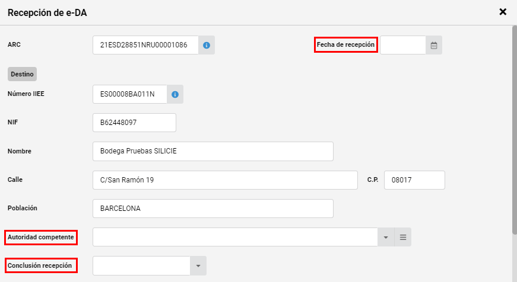
Task: Click the NIF label text
Action: click(x=12, y=122)
